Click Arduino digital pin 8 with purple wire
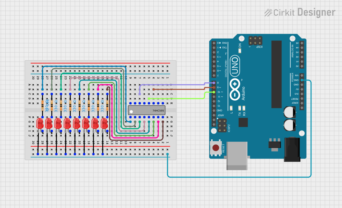 click(214, 83)
